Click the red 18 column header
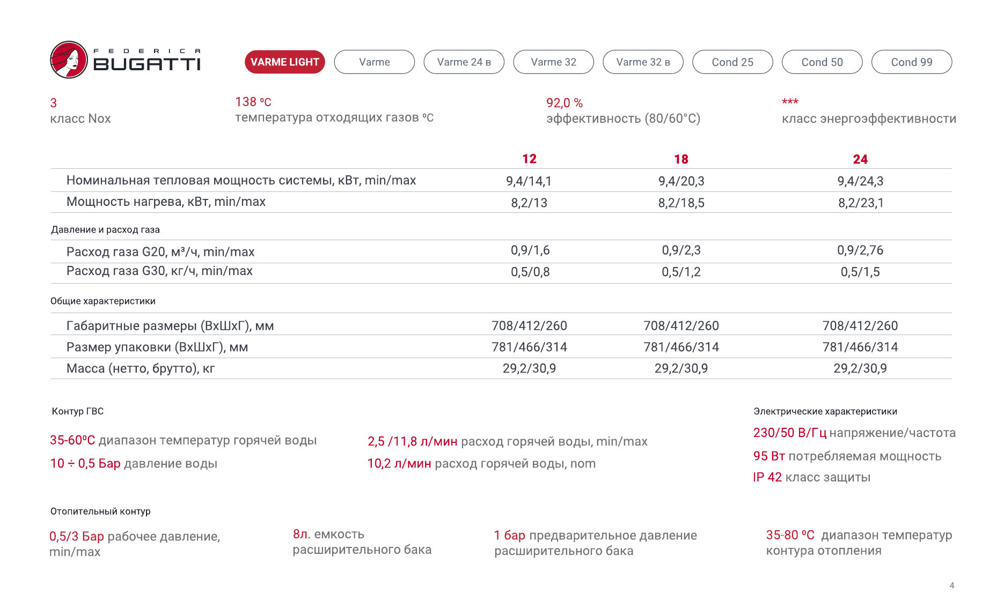Viewport: 1004px width, 608px height. (x=681, y=159)
